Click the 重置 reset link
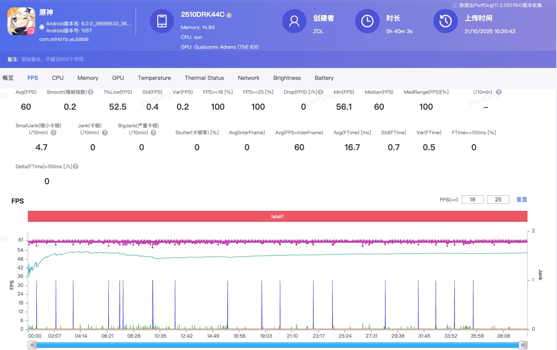The height and width of the screenshot is (350, 557). [521, 199]
